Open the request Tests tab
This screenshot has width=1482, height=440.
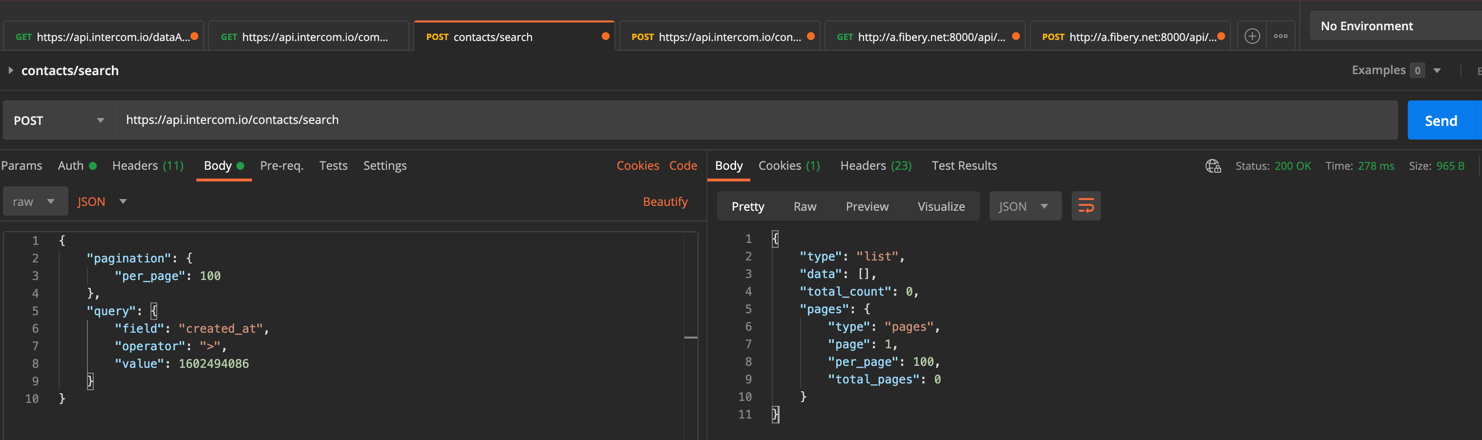(333, 165)
